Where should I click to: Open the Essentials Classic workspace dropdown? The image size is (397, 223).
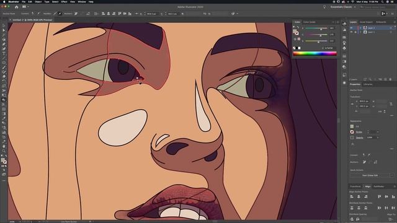pos(343,7)
